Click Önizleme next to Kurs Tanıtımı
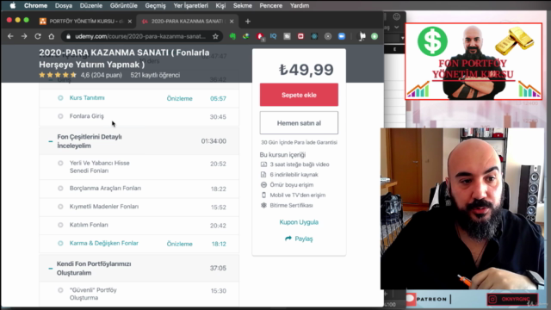Image resolution: width=551 pixels, height=310 pixels. point(180,98)
